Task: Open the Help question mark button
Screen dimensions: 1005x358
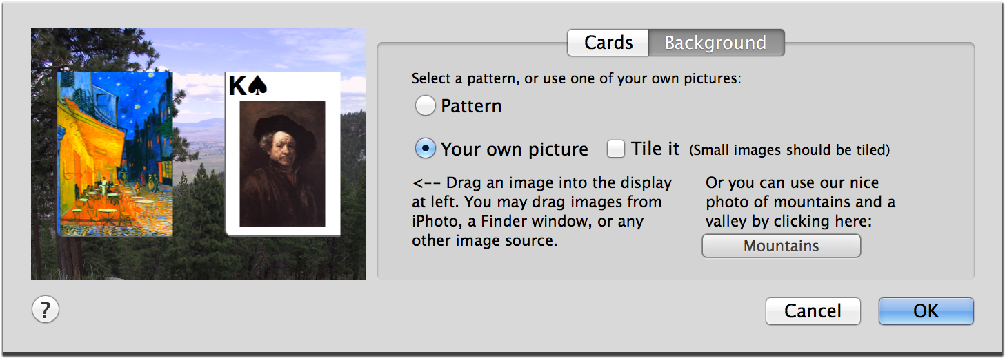Action: (46, 310)
